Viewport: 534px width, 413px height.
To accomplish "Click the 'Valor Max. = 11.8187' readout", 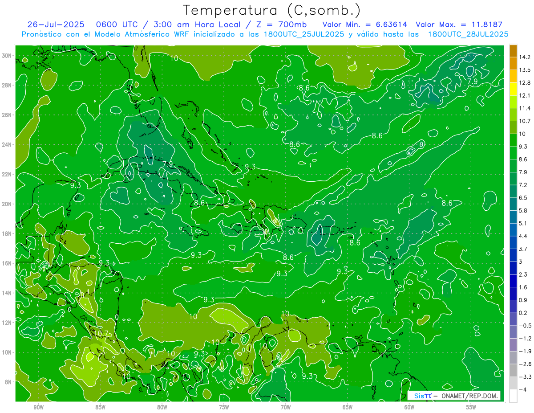I will pyautogui.click(x=459, y=25).
